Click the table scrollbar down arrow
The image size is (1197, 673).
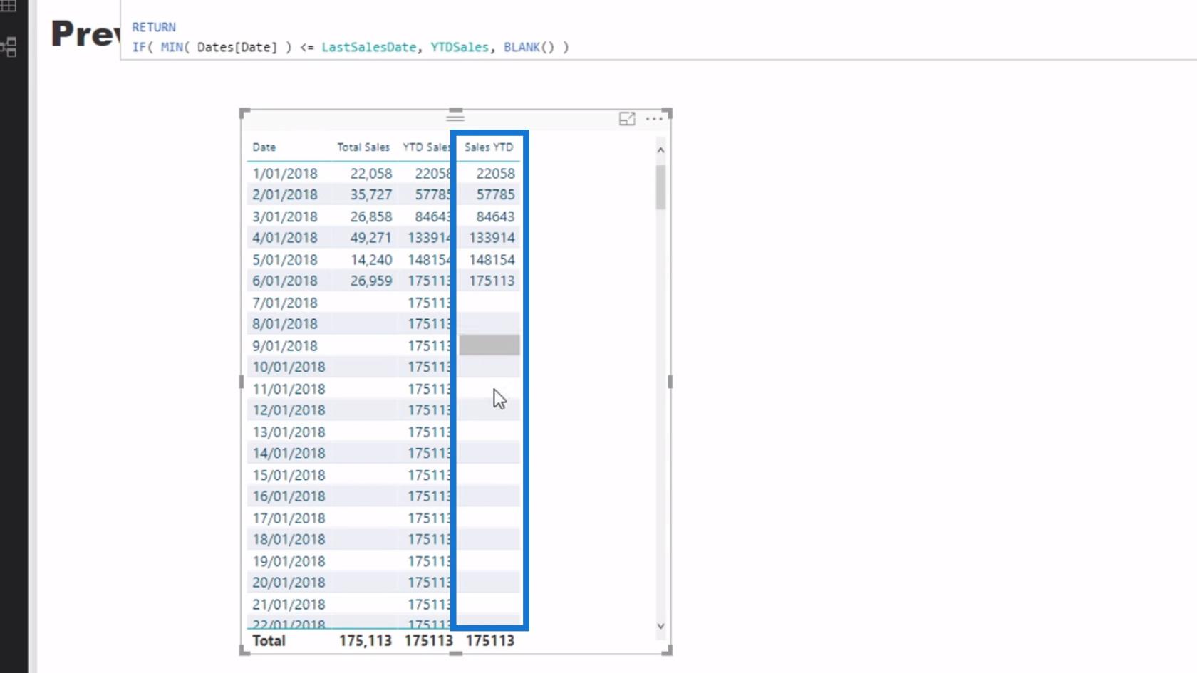click(660, 626)
